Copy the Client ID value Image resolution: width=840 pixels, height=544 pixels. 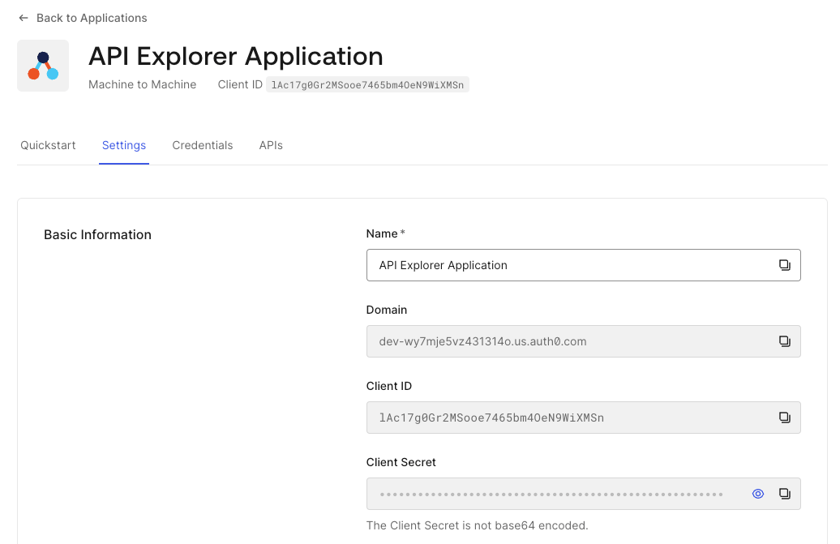[x=784, y=417]
